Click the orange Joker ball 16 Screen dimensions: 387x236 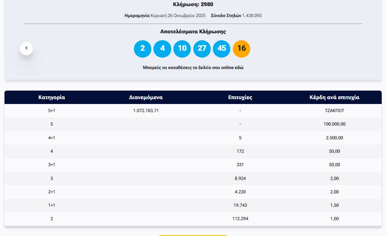click(241, 49)
